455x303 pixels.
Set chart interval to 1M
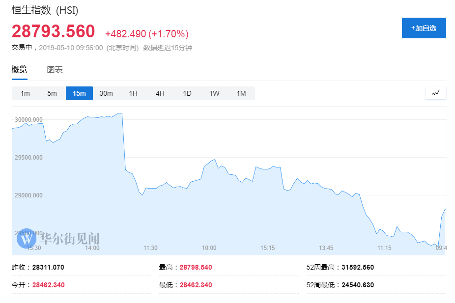[241, 93]
